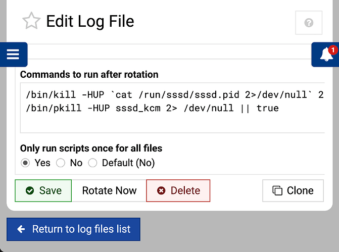Click the /bin/pkill command line in textarea

(x=152, y=108)
